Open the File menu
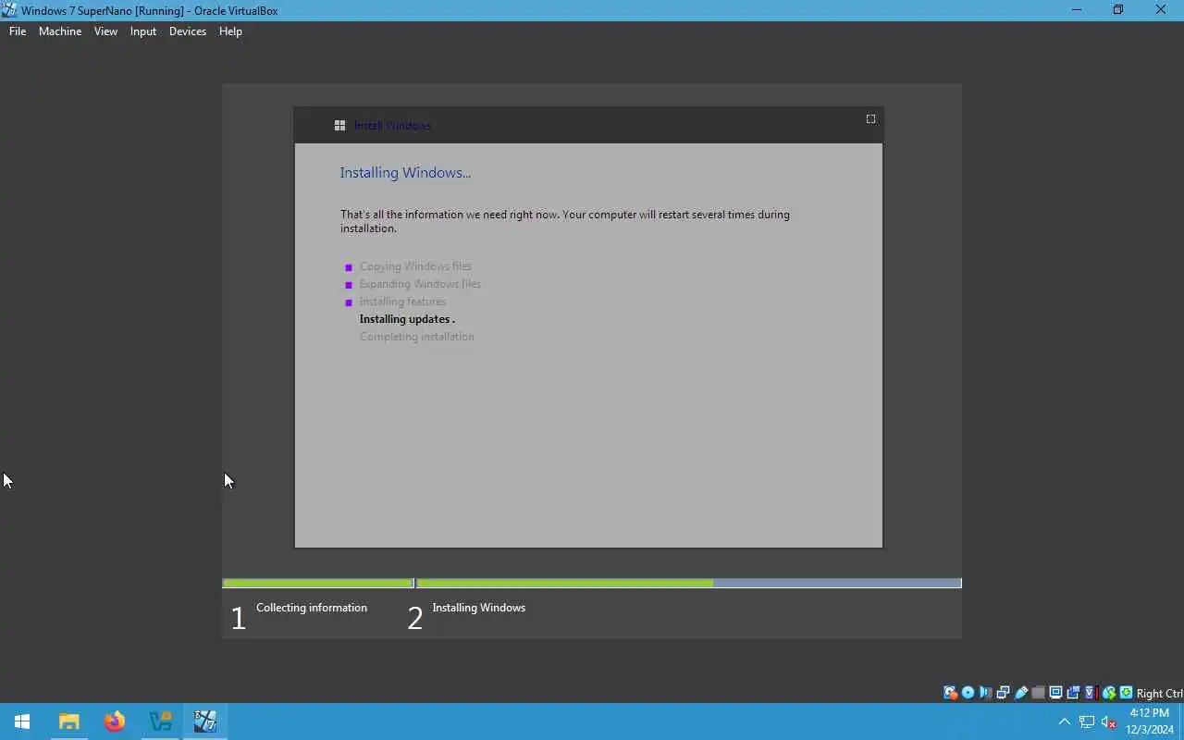The width and height of the screenshot is (1184, 740). coord(18,31)
